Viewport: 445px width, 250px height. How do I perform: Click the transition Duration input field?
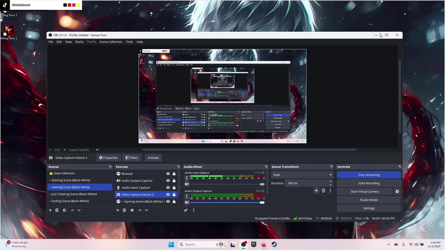pyautogui.click(x=306, y=183)
